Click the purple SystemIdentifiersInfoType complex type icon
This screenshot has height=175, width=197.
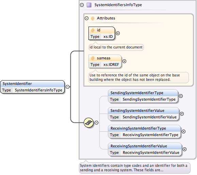click(x=89, y=5)
